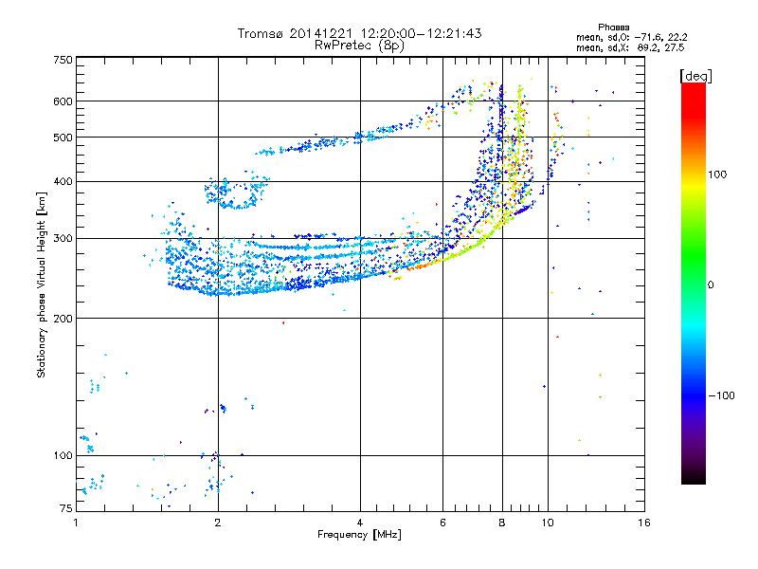The image size is (758, 569).
Task: Click the y-axis '750' tick label
Action: click(63, 60)
